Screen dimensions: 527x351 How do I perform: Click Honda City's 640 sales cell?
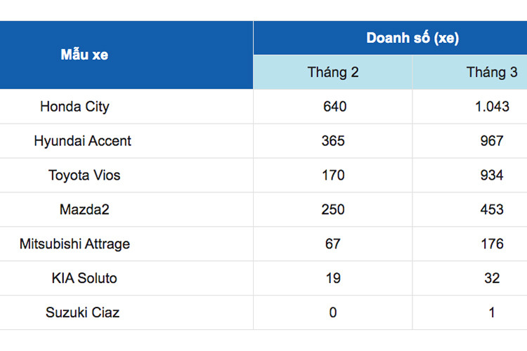pos(333,107)
